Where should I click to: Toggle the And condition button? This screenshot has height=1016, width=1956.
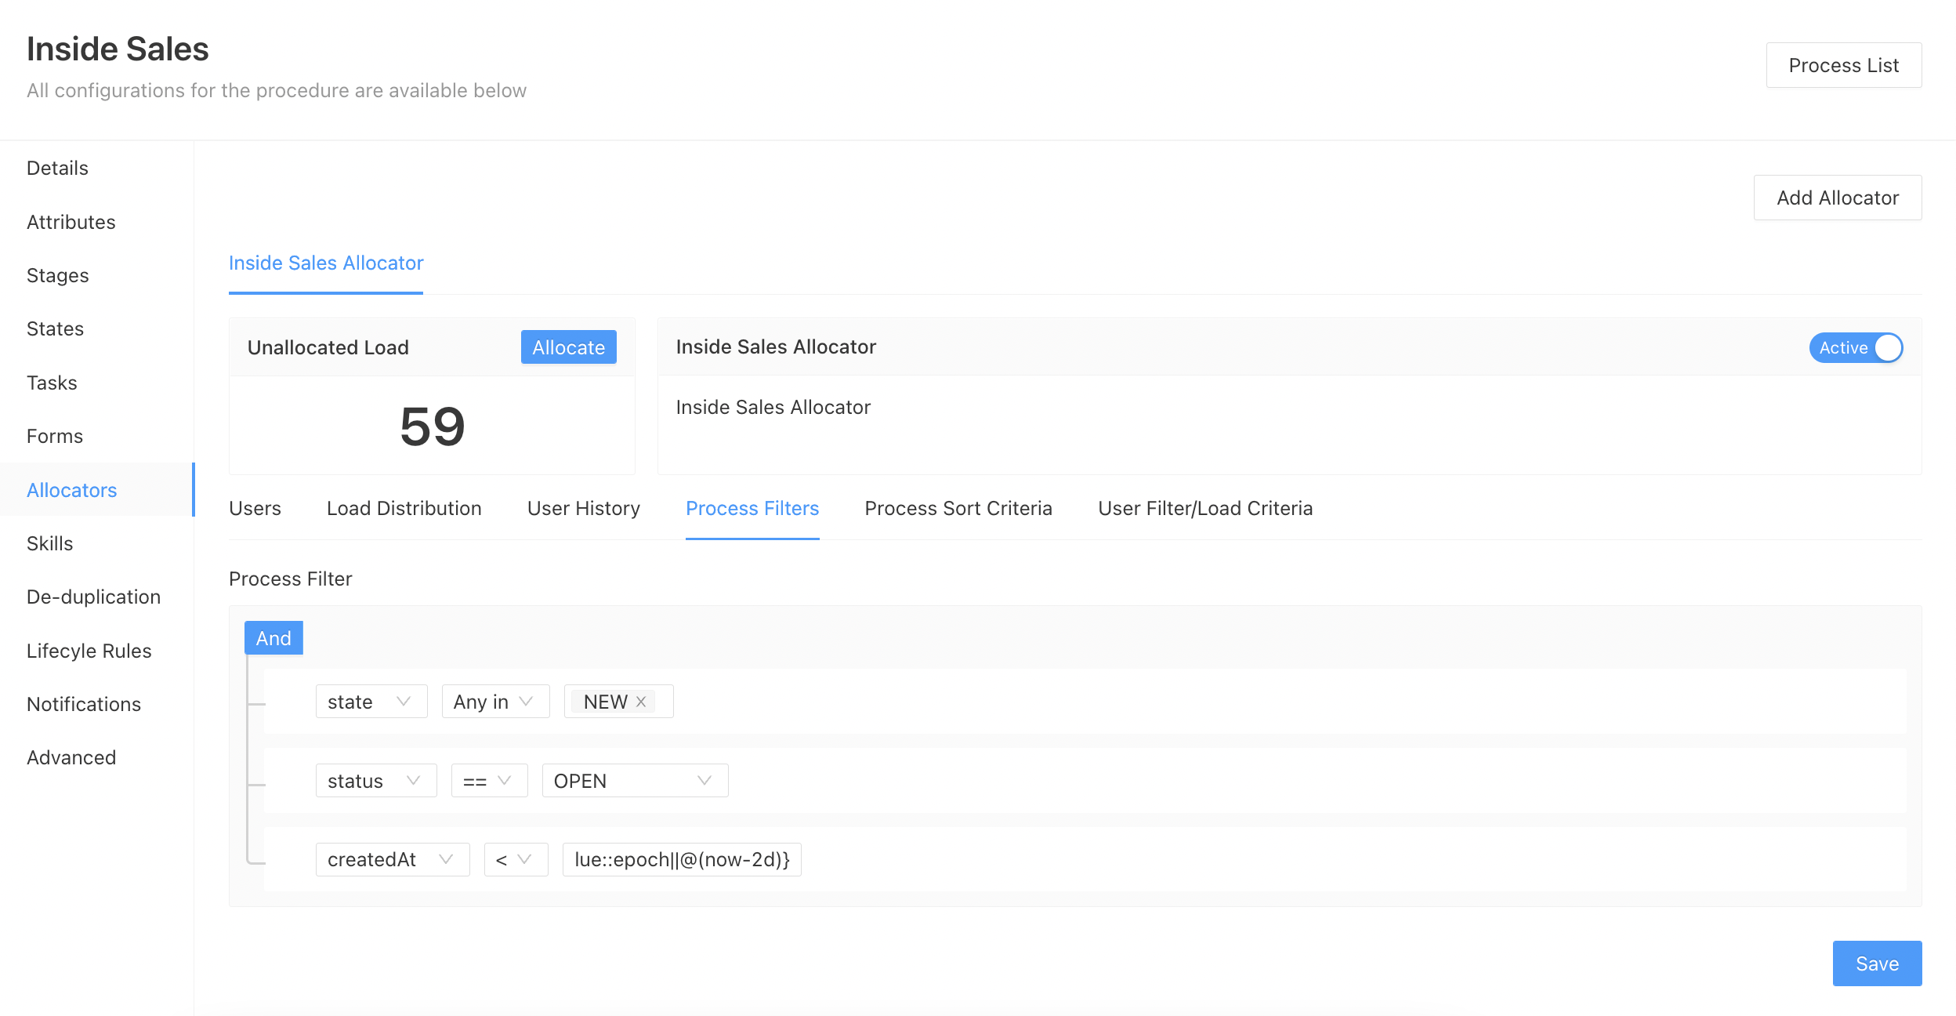point(273,638)
